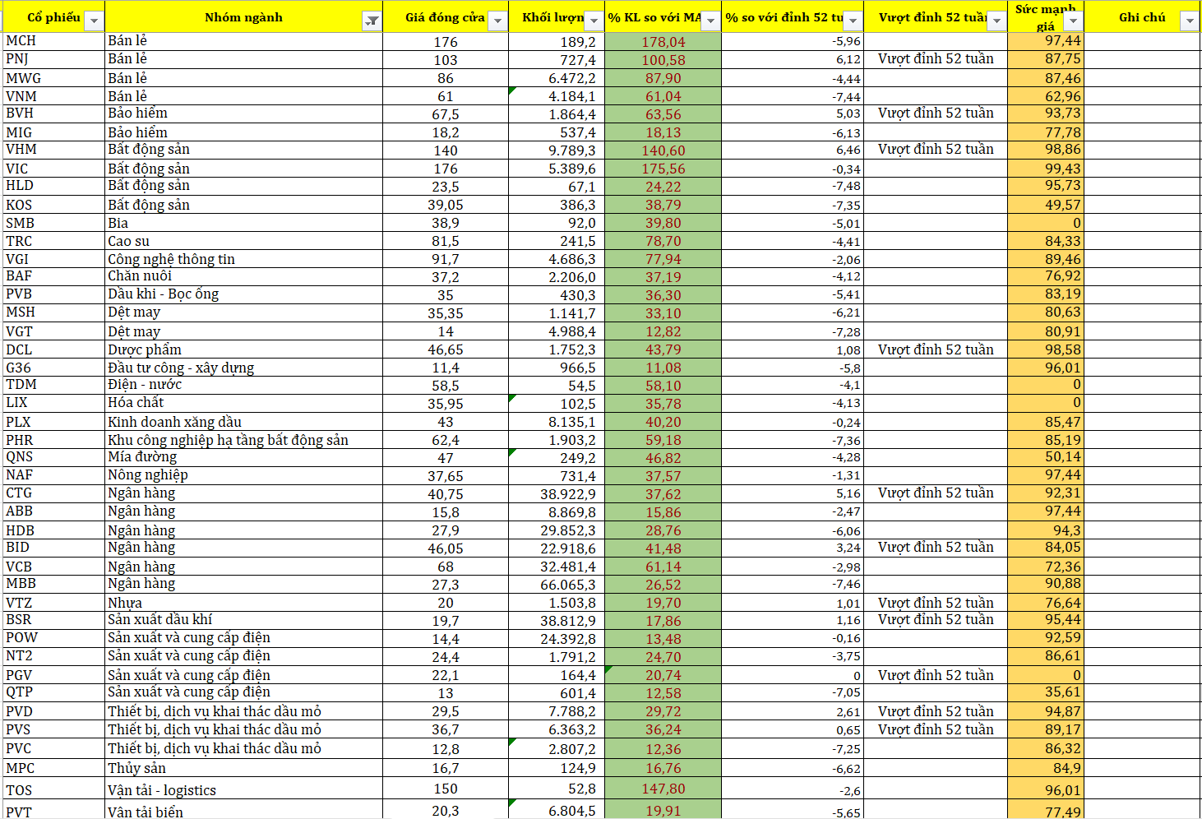Screen dimensions: 1202x819
Task: Select the 52-week percent value -5,96
Action: click(x=793, y=41)
